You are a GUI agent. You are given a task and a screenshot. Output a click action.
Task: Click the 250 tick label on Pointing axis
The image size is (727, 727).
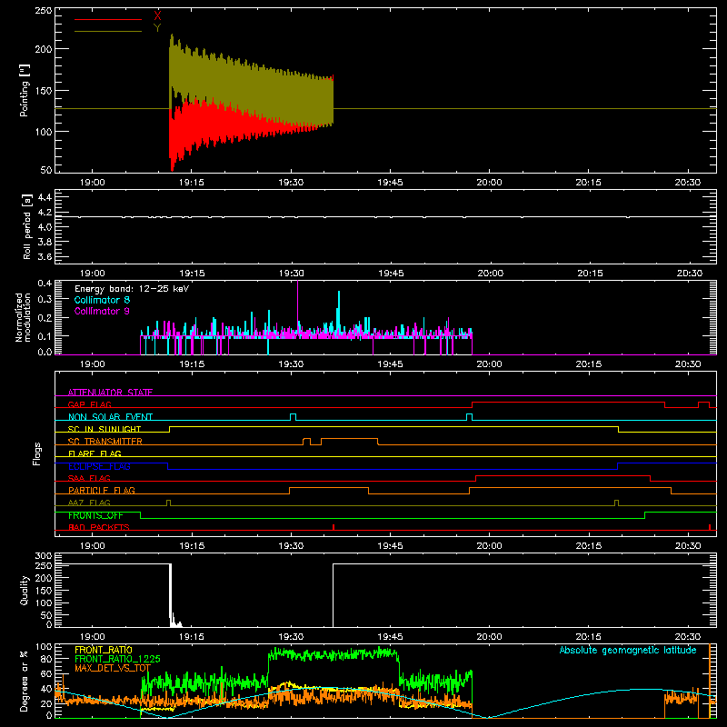(x=44, y=11)
